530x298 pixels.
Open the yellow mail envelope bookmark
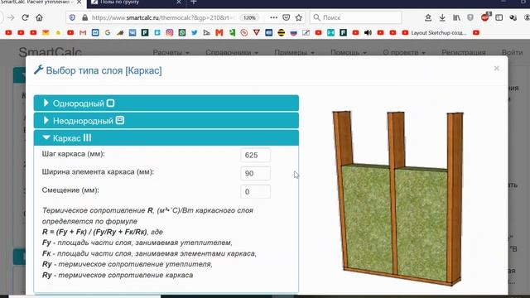(46, 33)
